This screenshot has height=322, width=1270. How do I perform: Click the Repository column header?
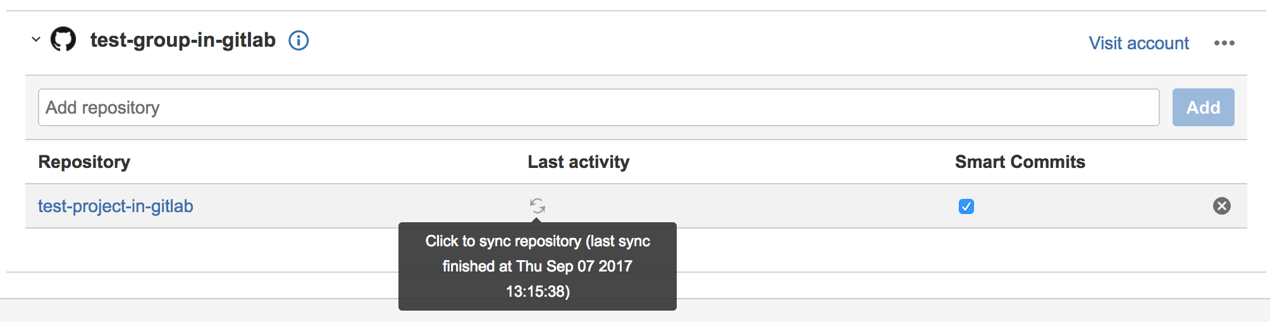click(x=84, y=162)
